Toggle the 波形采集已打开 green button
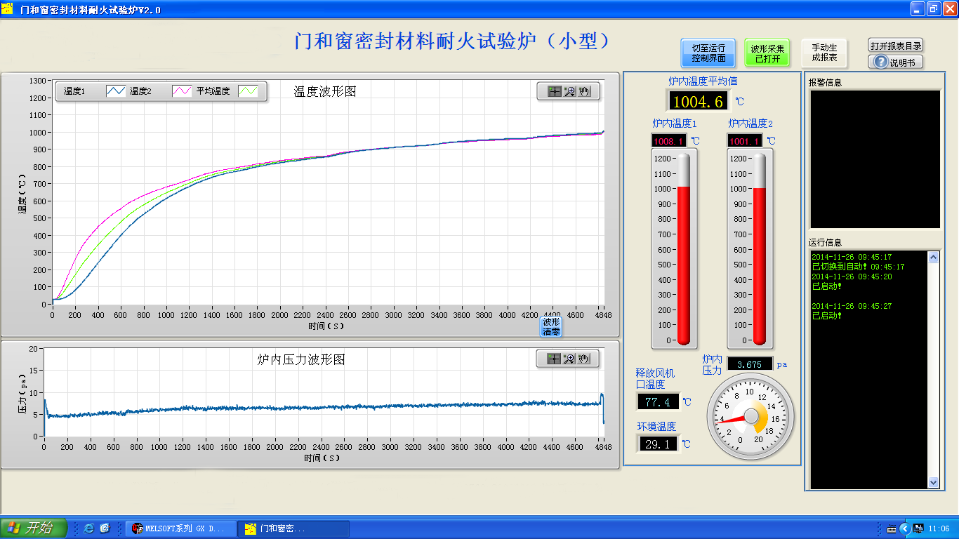Viewport: 959px width, 539px height. coord(767,53)
